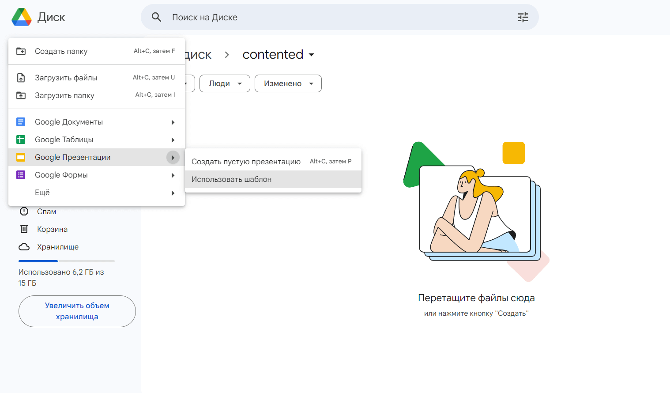Open Корзина in the sidebar
The width and height of the screenshot is (670, 393).
coord(52,229)
